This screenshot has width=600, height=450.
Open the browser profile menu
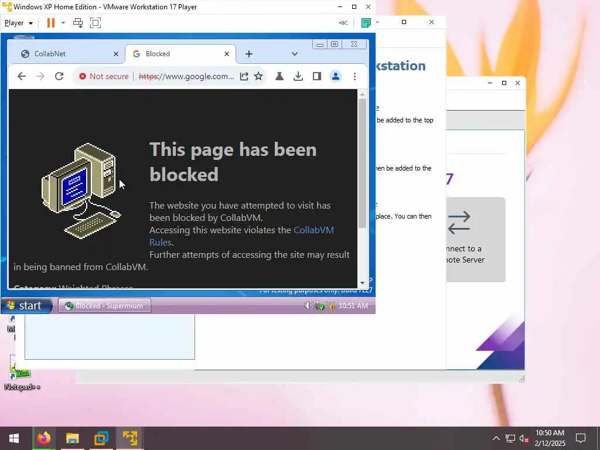pos(336,76)
